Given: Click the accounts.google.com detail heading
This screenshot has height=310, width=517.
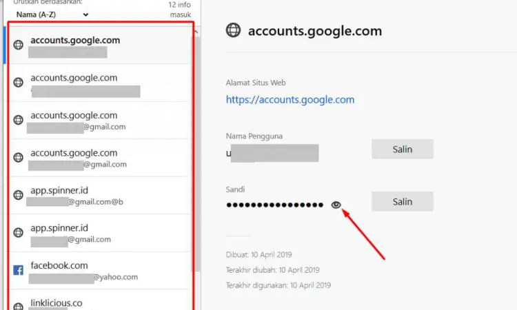Looking at the screenshot, I should coord(315,31).
